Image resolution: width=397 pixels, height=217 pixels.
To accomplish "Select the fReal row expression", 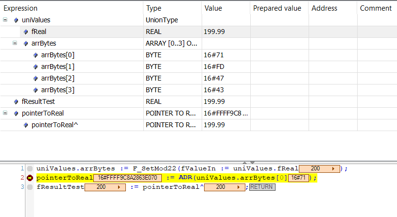I will (x=39, y=32).
